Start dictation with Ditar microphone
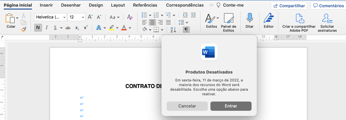The height and width of the screenshot is (120, 346). point(250,21)
